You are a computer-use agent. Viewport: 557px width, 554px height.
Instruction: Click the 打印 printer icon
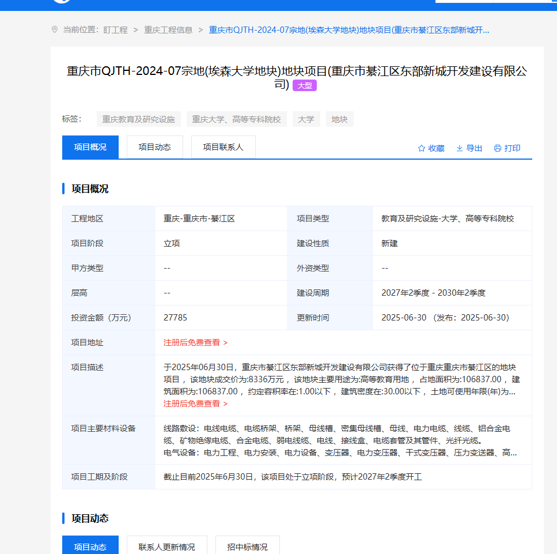click(498, 148)
